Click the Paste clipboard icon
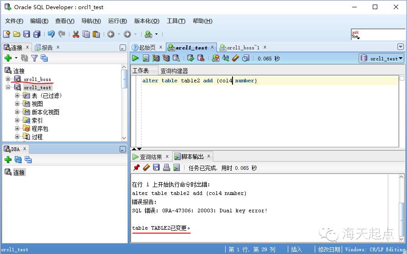Screen dimensions: 407x254 coord(96,34)
